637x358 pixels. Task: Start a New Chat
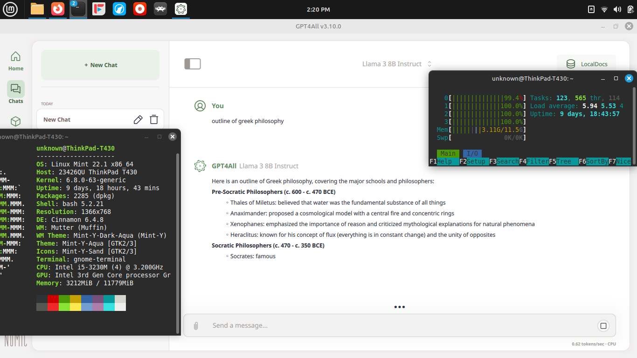pos(100,65)
